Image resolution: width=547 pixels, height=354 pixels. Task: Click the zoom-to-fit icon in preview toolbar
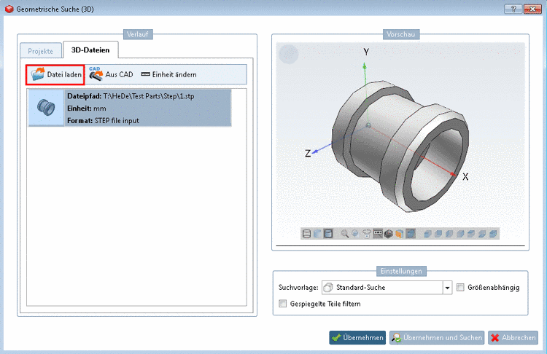click(x=355, y=233)
